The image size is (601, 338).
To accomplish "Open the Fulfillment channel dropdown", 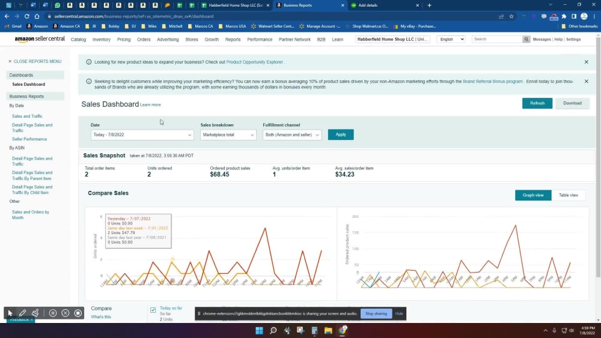I will click(292, 134).
